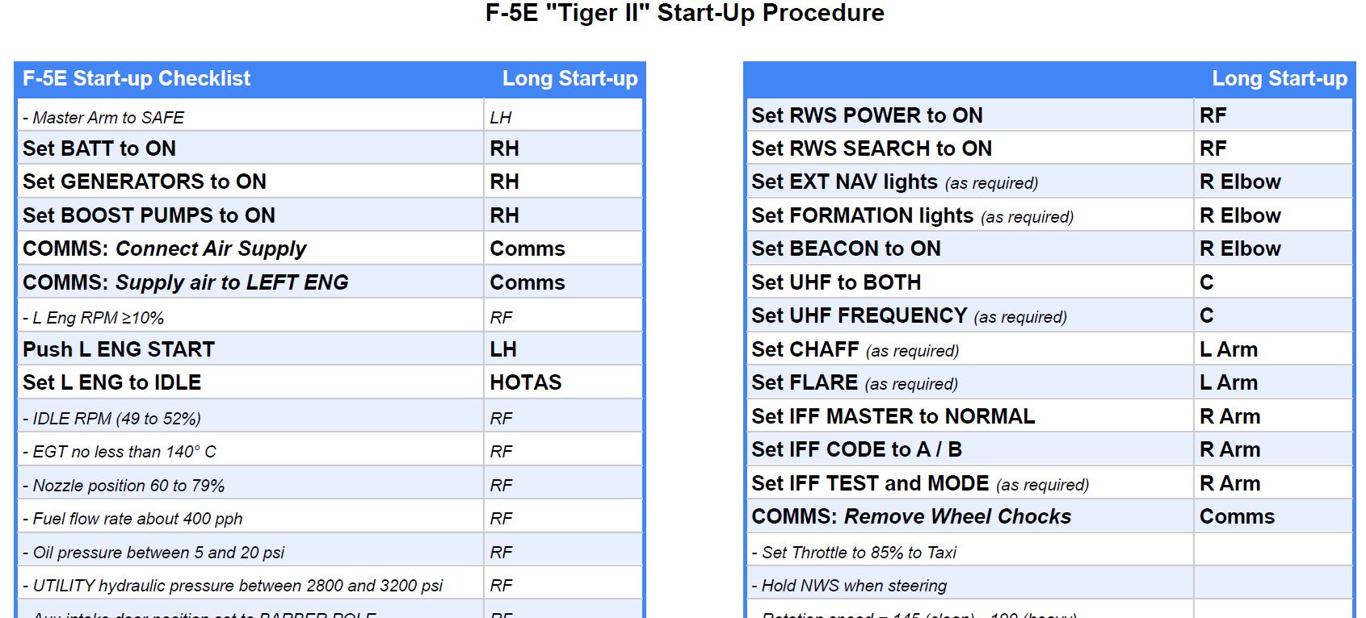Click 'Set IFF MASTER to NORMAL' cell

coord(893,416)
